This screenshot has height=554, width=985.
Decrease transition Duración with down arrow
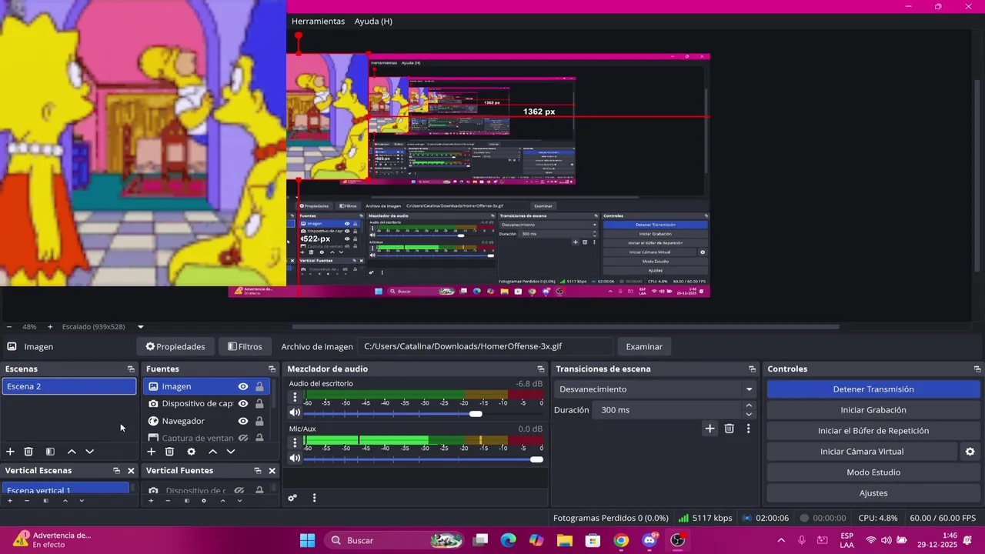pos(749,415)
